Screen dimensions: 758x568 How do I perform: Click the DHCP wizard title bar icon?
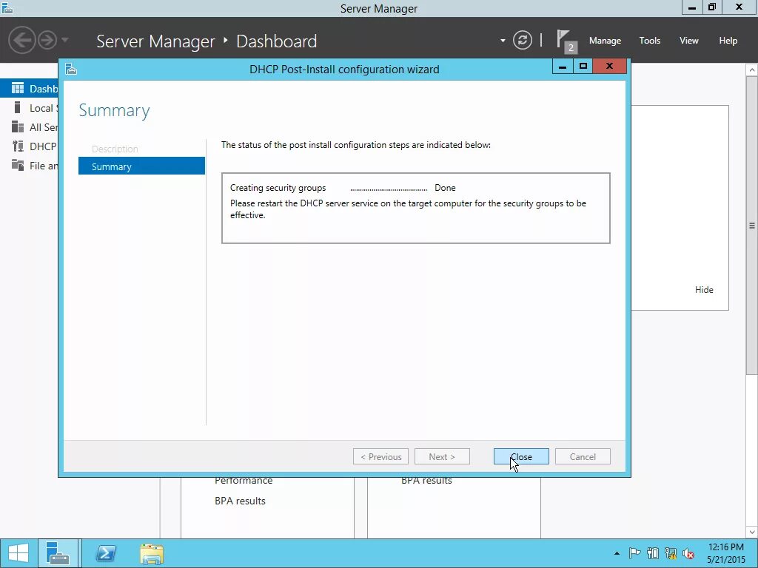71,69
